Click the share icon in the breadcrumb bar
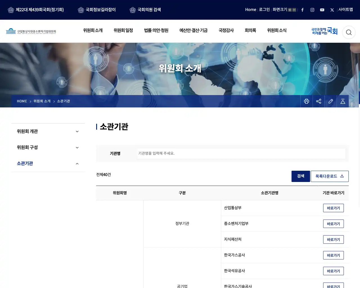The height and width of the screenshot is (288, 360). pyautogui.click(x=319, y=101)
